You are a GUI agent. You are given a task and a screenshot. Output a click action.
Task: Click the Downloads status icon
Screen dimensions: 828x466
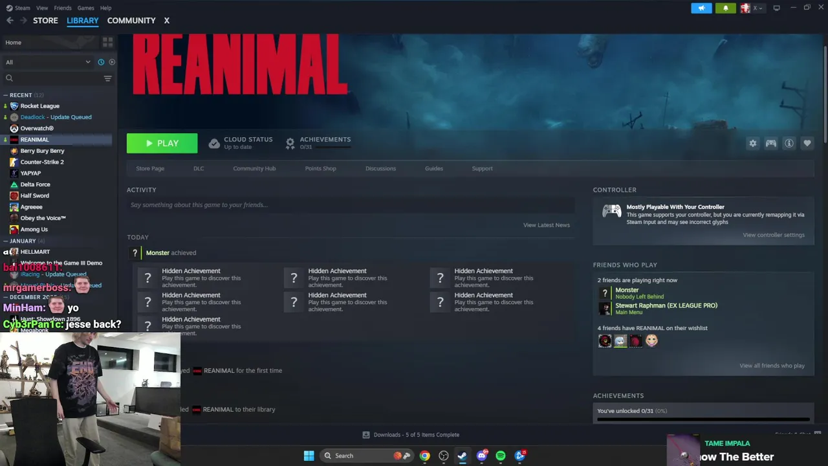pos(366,435)
